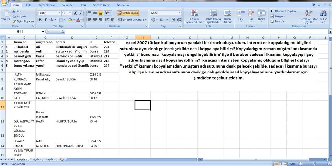This screenshot has height=166, width=332.
Task: Switch to Sayfa2 sheet tab
Action: tap(36, 160)
